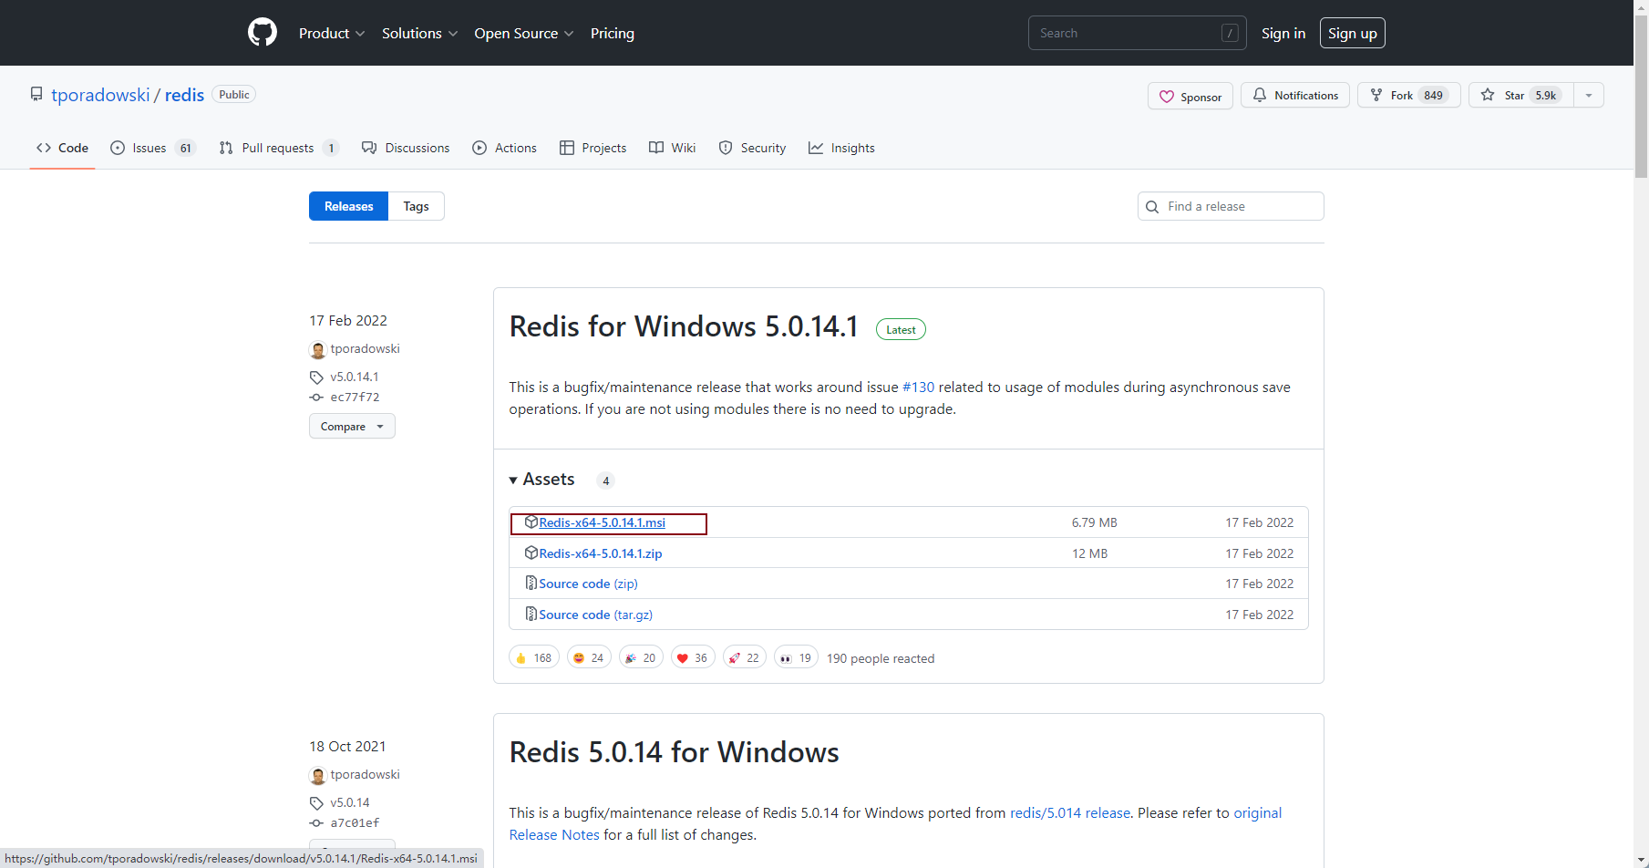Click the GitHub logo icon
This screenshot has height=868, width=1649.
pos(263,33)
